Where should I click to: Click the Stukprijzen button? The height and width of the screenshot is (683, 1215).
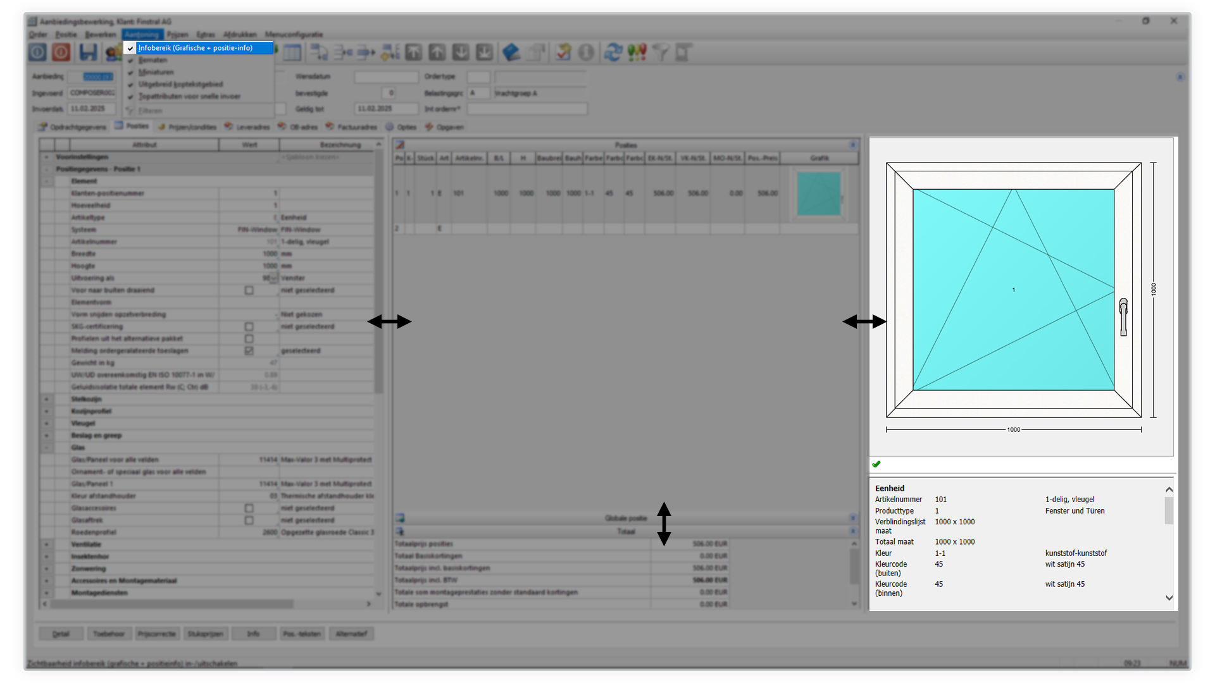tap(205, 634)
